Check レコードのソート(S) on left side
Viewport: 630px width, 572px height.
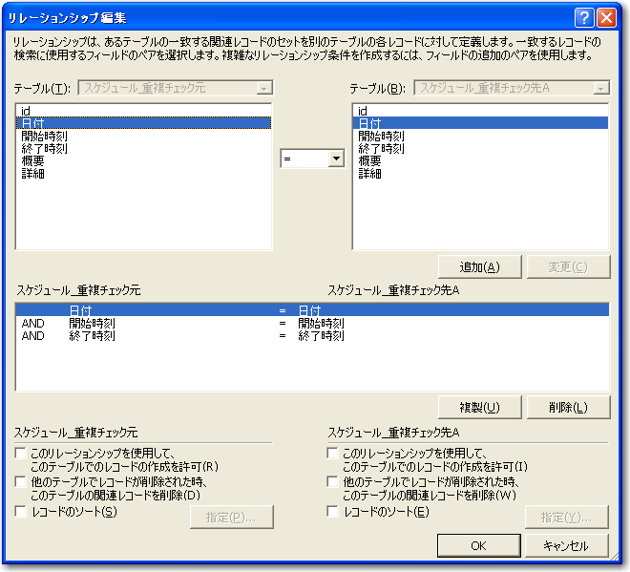[21, 512]
